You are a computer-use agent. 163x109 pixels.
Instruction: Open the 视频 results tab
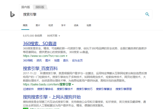point(51,25)
